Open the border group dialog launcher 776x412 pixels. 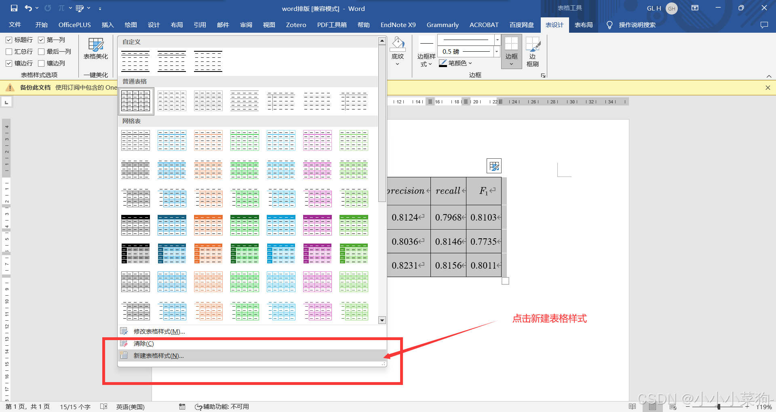point(543,76)
